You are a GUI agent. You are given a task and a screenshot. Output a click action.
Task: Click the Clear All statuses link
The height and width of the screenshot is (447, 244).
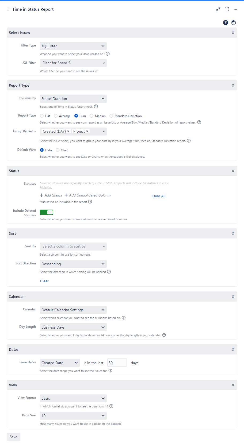point(158,196)
